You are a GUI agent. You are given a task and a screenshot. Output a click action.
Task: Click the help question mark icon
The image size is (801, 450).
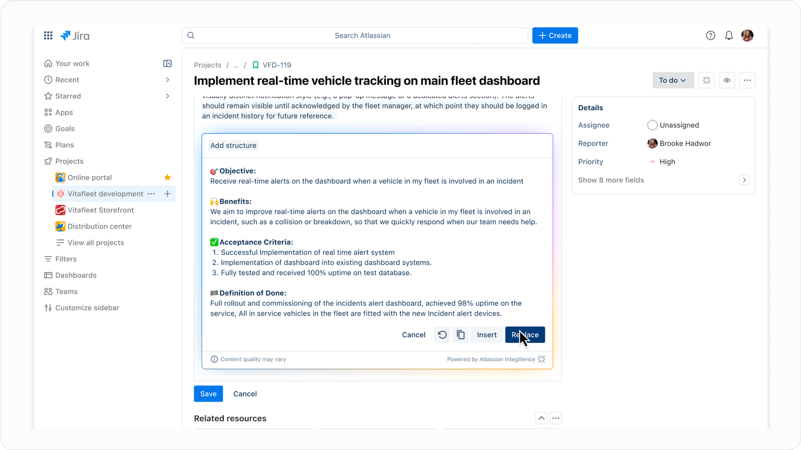click(710, 36)
